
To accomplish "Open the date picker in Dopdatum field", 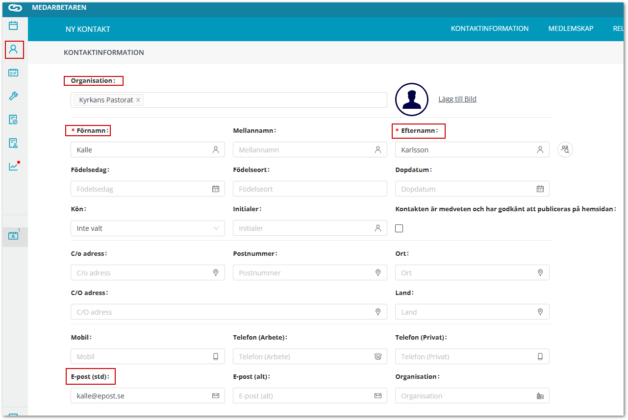I will coord(540,189).
